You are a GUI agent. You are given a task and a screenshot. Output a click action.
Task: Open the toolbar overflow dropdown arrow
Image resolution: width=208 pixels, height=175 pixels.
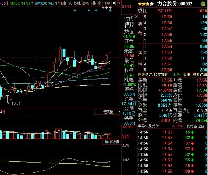[x=119, y=3]
